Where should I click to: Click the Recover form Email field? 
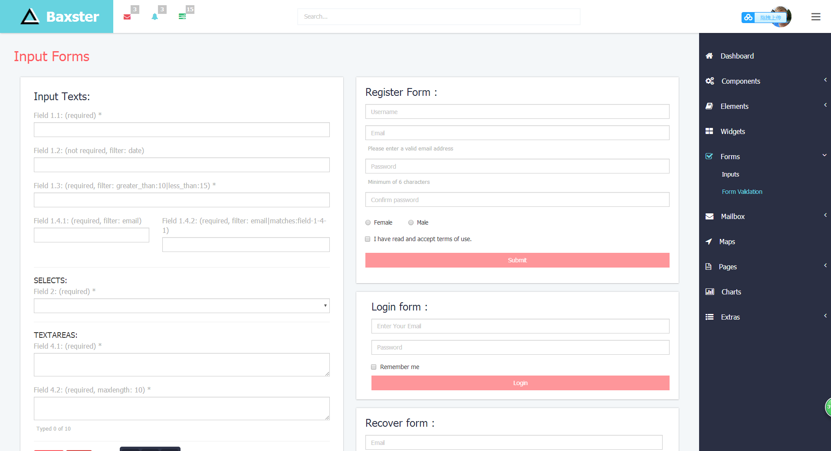coord(514,442)
